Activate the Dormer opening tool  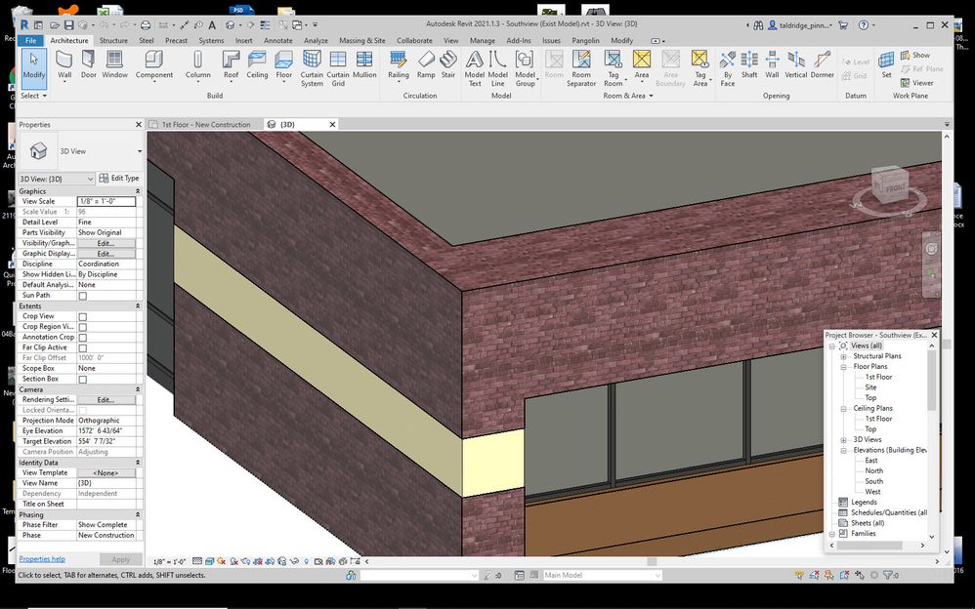822,64
